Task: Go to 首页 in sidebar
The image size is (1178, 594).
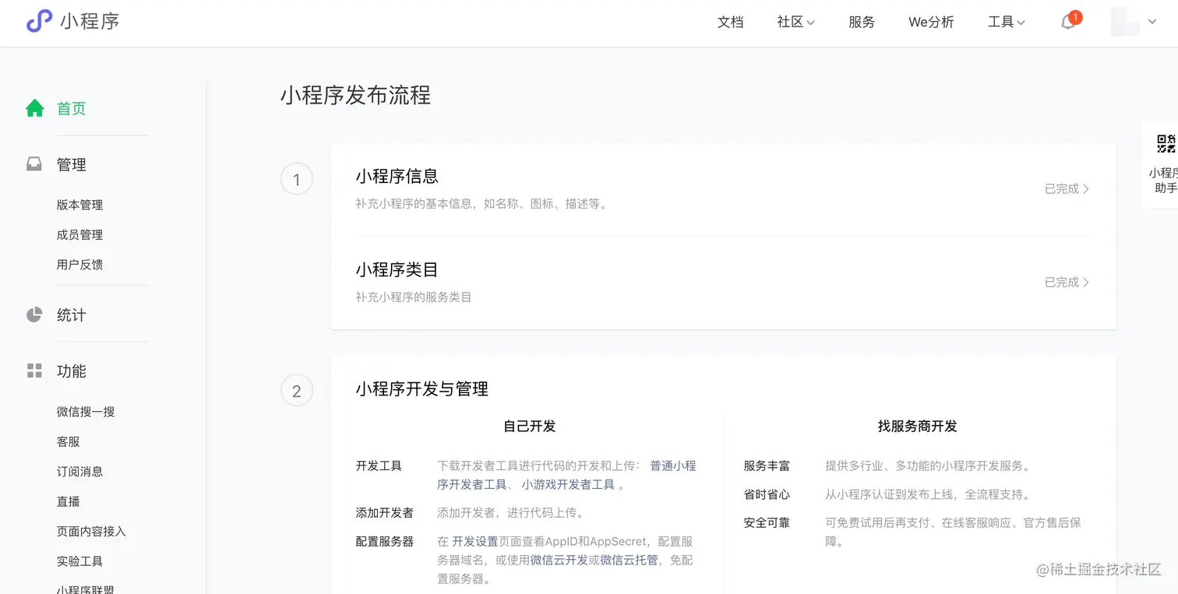Action: tap(71, 108)
